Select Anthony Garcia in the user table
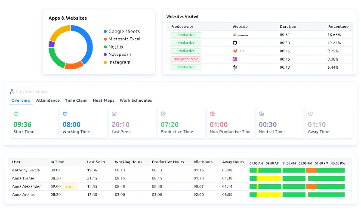This screenshot has height=216, width=361. tap(26, 170)
